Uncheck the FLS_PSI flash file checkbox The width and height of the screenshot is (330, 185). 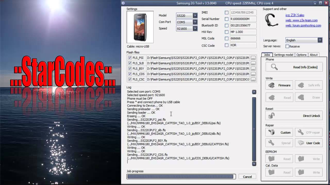(x=130, y=58)
